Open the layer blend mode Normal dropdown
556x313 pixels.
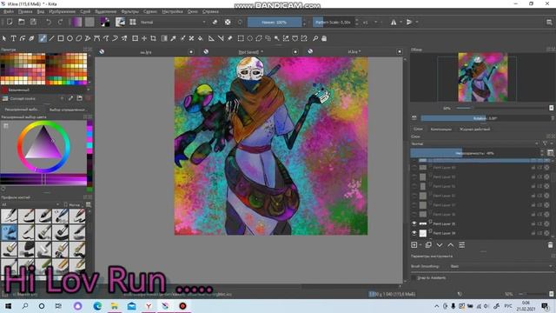(474, 143)
